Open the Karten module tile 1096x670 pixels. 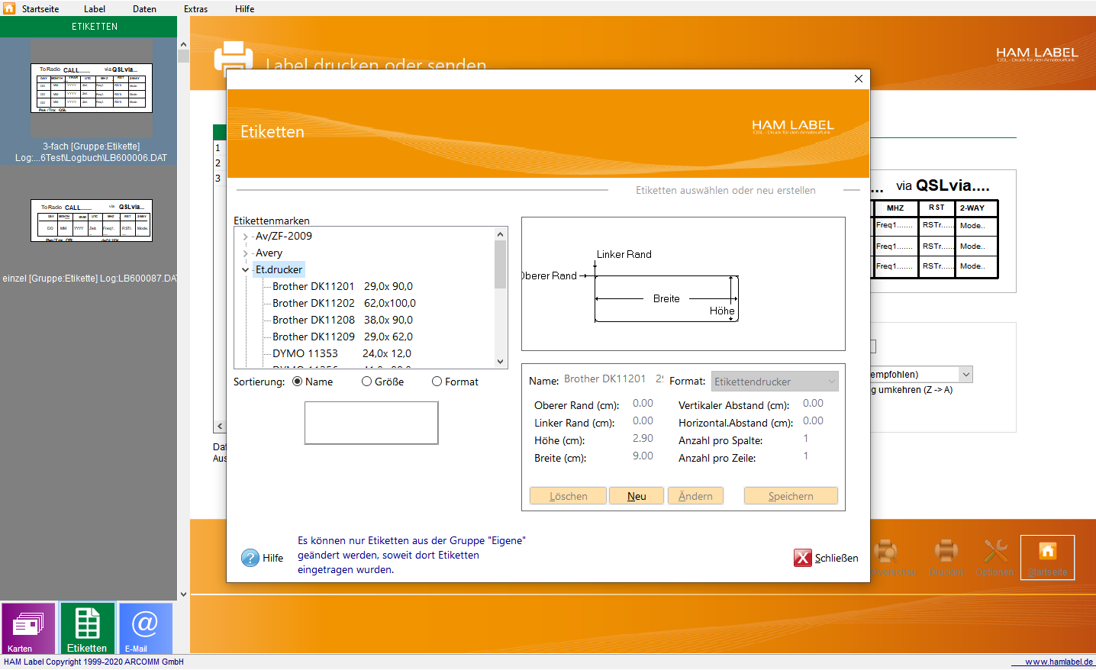[28, 629]
